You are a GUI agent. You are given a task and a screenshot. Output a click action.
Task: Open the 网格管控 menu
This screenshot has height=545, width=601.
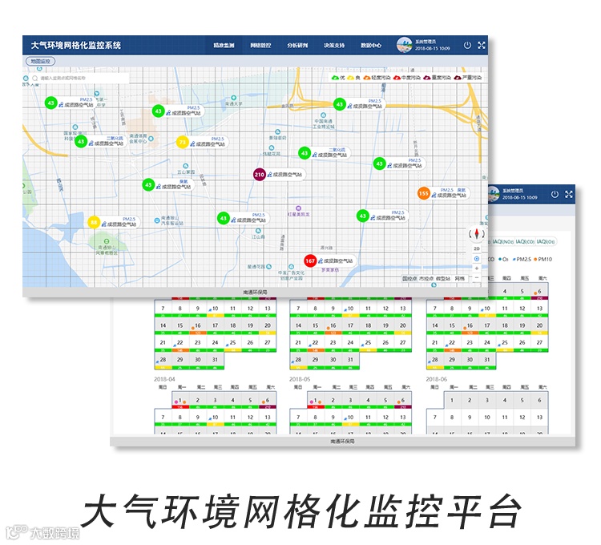(x=260, y=45)
